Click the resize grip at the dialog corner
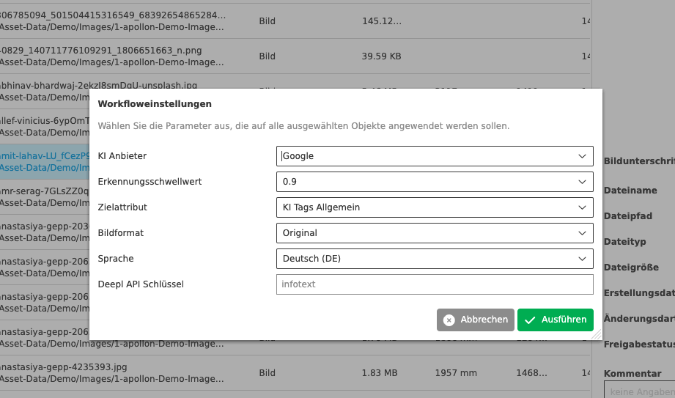 click(x=598, y=335)
